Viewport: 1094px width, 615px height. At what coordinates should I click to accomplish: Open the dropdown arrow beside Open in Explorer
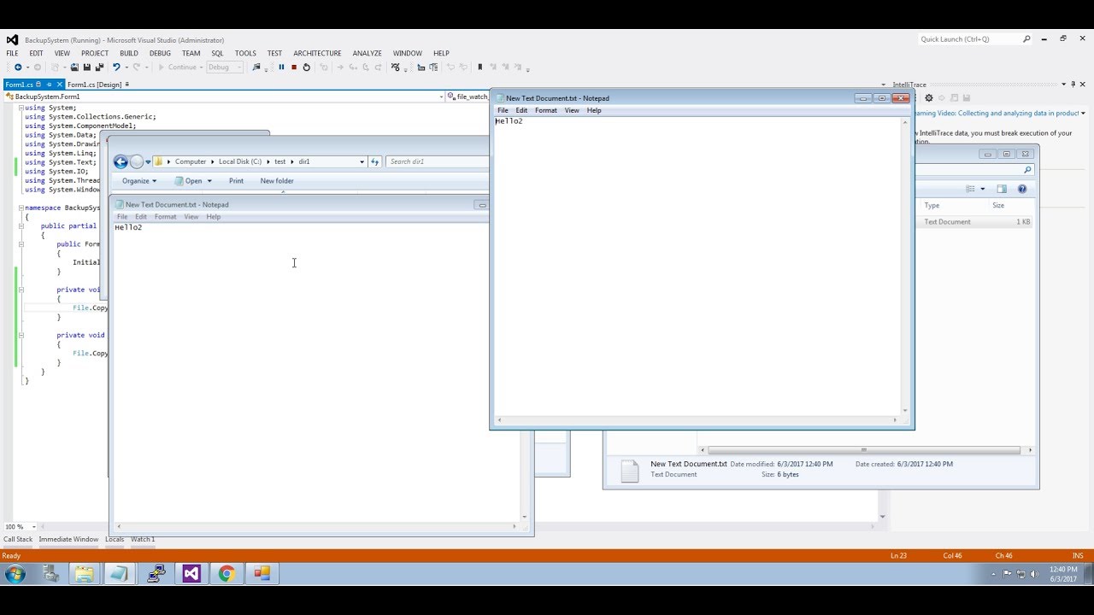click(209, 181)
